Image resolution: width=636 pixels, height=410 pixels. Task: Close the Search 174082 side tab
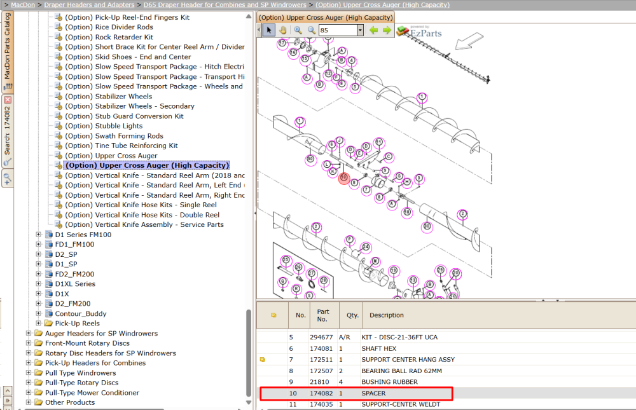pyautogui.click(x=8, y=99)
